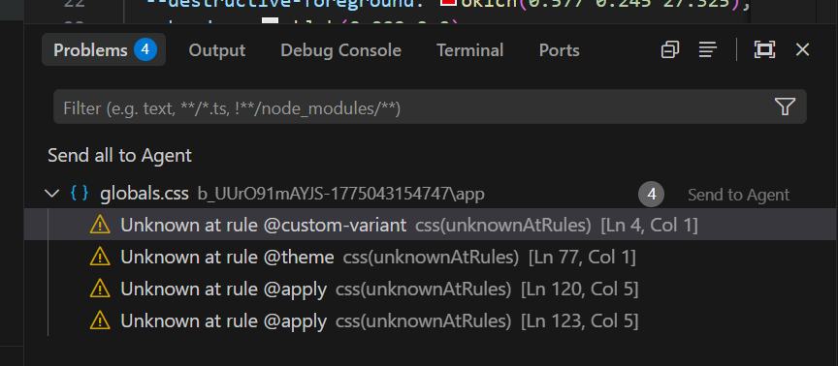Image resolution: width=838 pixels, height=366 pixels.
Task: Switch to the Terminal tab
Action: pos(469,50)
